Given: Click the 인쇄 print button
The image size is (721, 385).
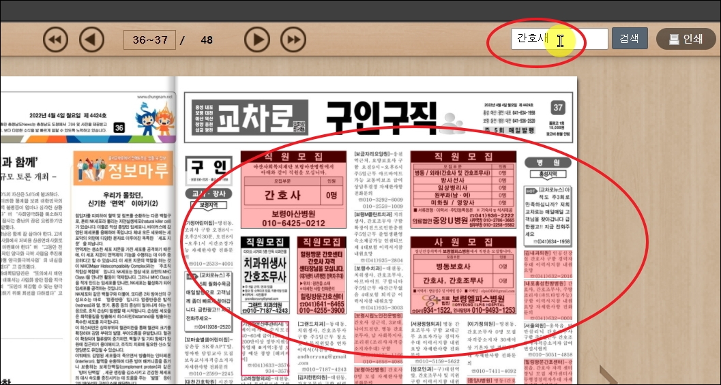Looking at the screenshot, I should (x=686, y=39).
